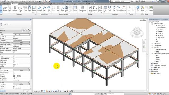This screenshot has width=169, height=95.
Task: Toggle the Path checkbox in properties
Action: [14, 52]
